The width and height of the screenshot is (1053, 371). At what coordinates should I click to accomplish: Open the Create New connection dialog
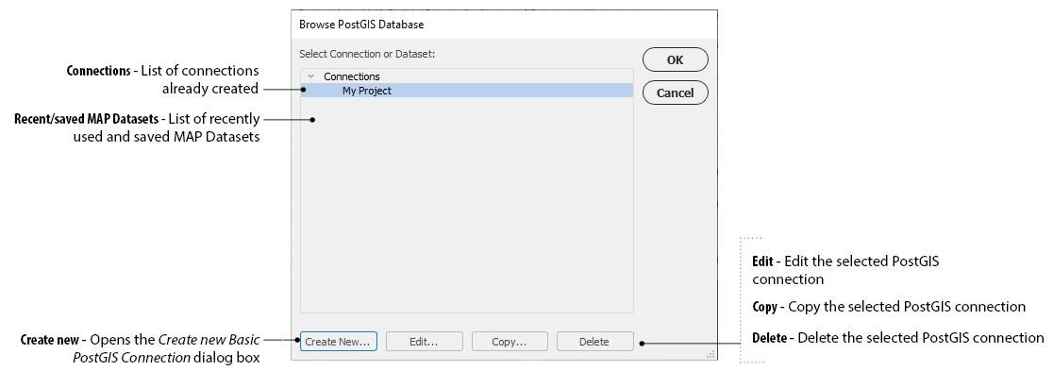pyautogui.click(x=339, y=342)
